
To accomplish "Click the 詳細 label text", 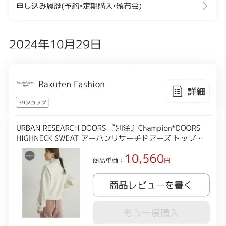I will click(196, 91).
